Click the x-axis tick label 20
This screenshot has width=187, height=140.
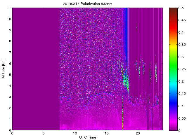tap(138, 133)
